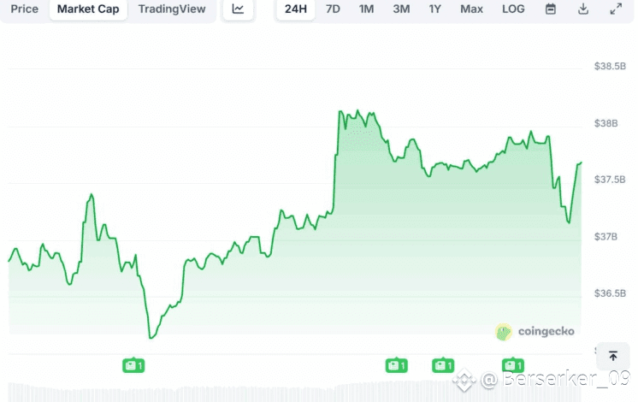Switch chart to 7D range
The width and height of the screenshot is (638, 402).
[333, 9]
